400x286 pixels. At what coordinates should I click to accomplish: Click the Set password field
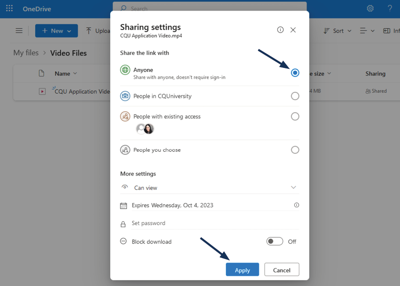point(212,223)
